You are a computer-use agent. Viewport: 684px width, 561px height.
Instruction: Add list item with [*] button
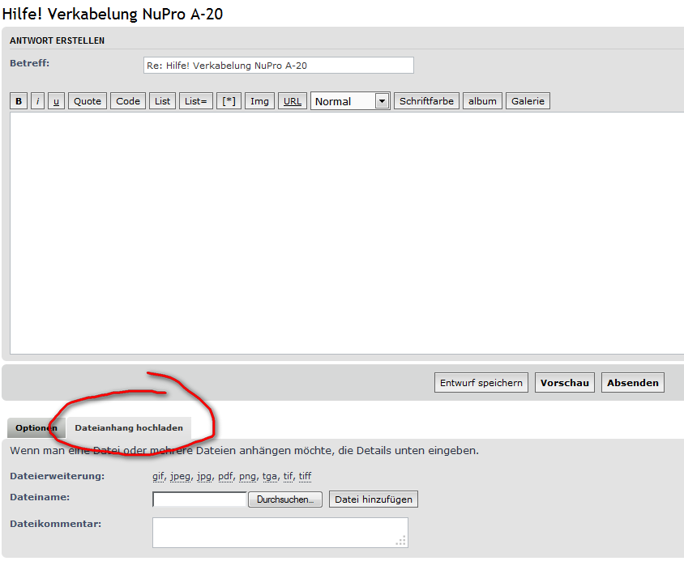tap(229, 101)
